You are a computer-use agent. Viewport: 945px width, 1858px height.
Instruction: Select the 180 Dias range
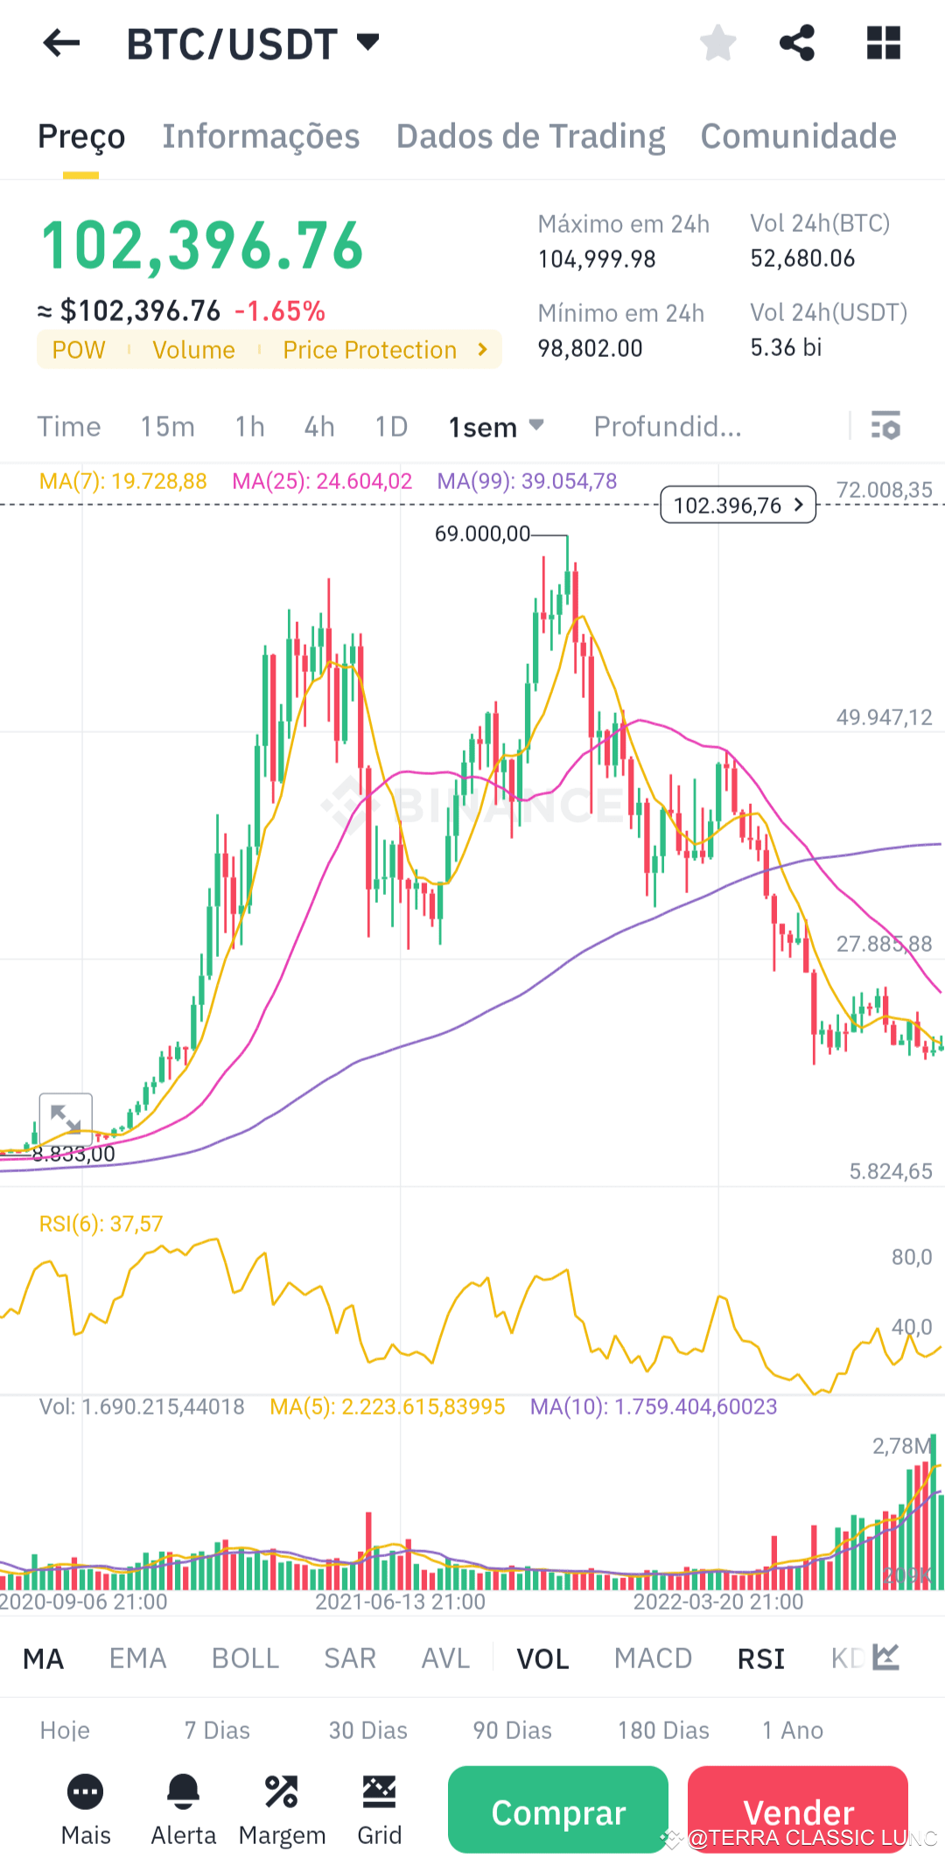coord(664,1730)
